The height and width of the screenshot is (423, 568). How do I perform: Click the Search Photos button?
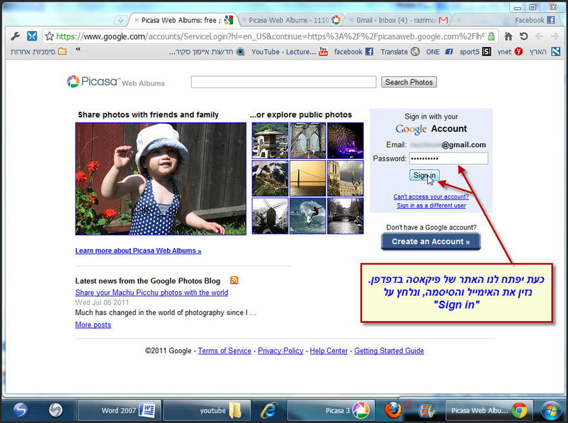point(409,82)
